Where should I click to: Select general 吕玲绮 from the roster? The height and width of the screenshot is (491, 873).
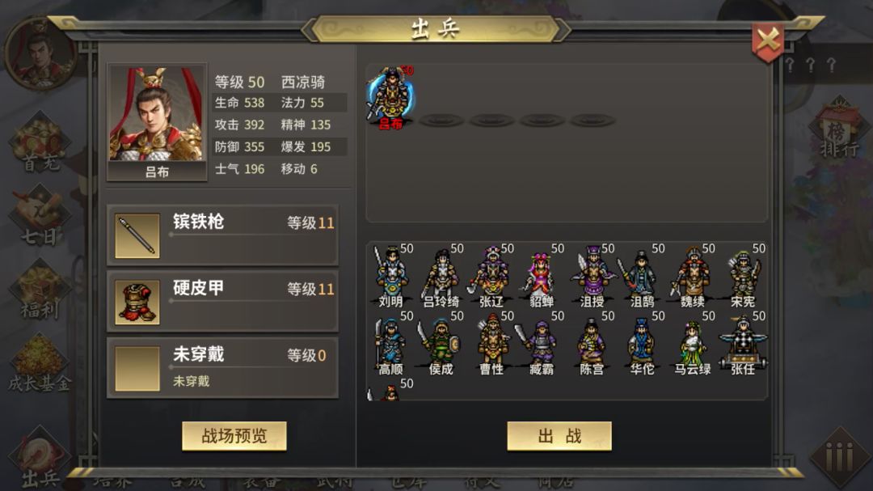point(441,276)
